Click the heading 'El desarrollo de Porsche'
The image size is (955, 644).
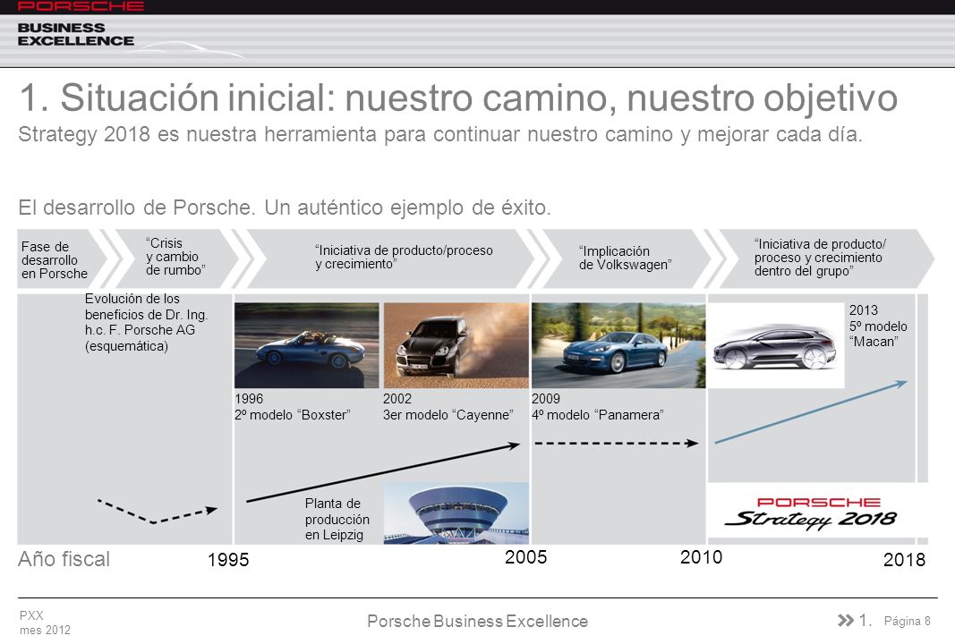285,208
